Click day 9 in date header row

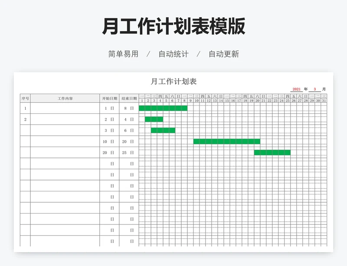(190, 101)
